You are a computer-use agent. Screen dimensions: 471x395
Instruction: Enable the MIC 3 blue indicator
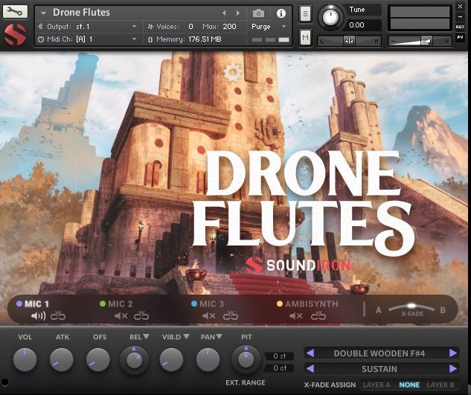click(x=194, y=304)
